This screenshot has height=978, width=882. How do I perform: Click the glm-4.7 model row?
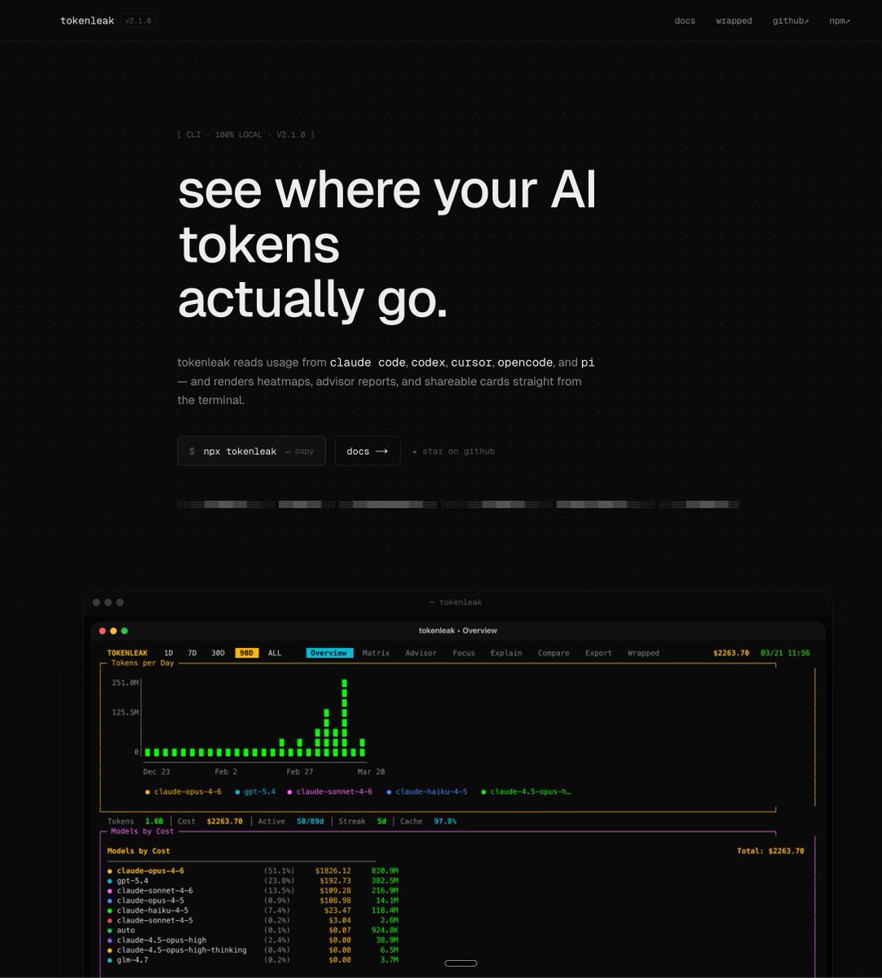tap(253, 960)
